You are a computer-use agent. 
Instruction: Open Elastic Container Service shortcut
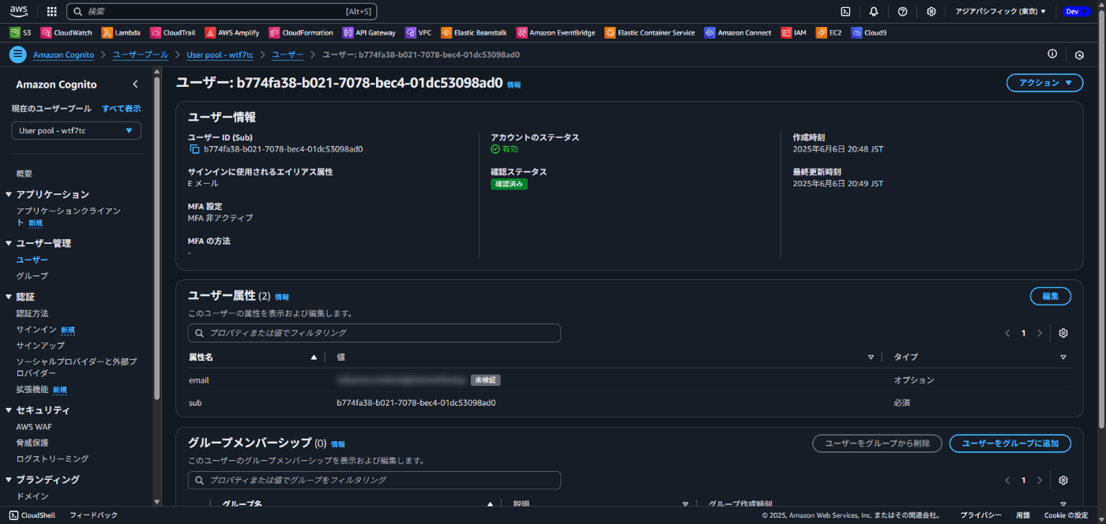pos(650,33)
